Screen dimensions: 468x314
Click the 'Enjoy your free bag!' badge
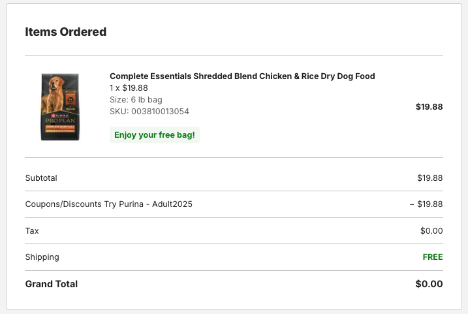155,135
